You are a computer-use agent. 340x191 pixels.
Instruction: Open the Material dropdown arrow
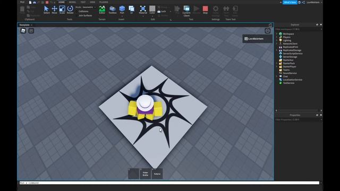point(143,16)
